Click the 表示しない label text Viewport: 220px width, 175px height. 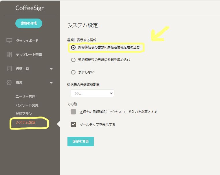(86, 72)
